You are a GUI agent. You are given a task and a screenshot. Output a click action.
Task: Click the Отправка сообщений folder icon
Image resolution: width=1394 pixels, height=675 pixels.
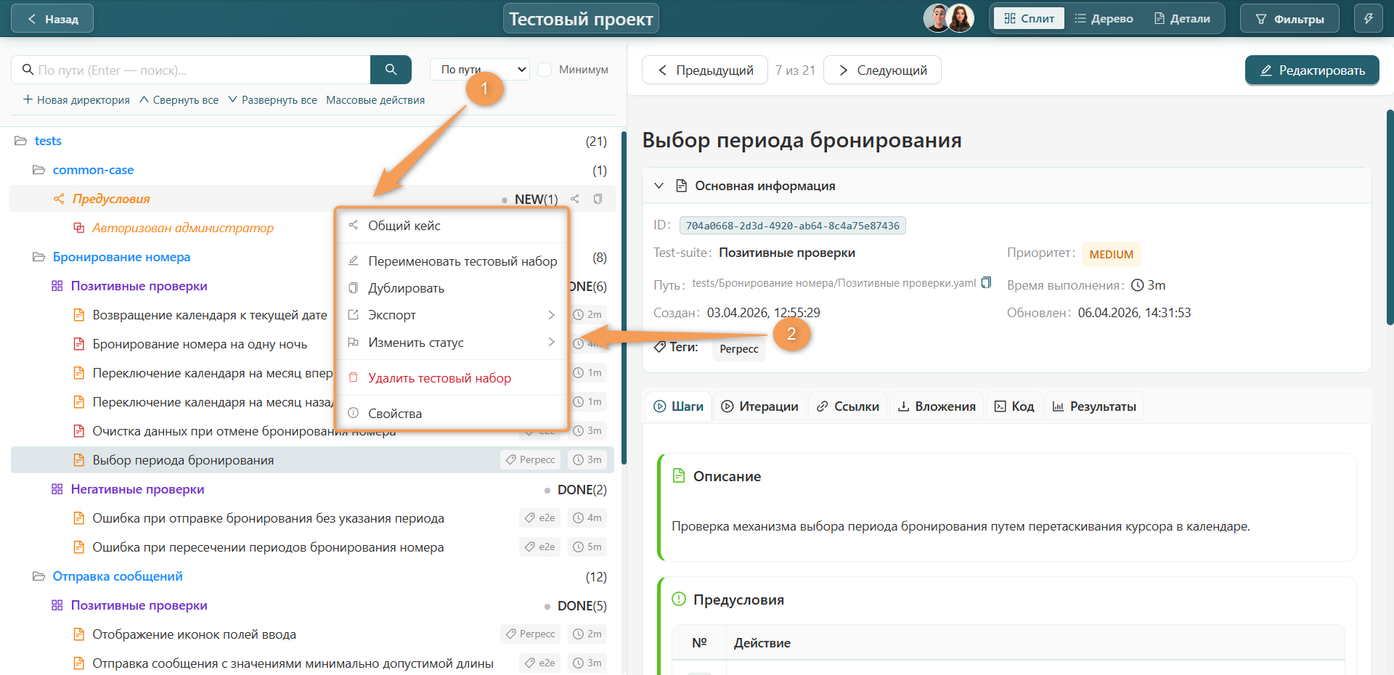point(39,576)
